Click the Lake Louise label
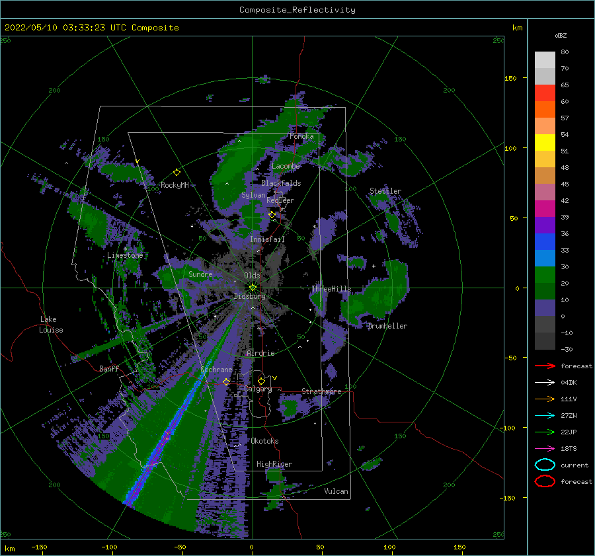Image resolution: width=595 pixels, height=556 pixels. [x=51, y=325]
